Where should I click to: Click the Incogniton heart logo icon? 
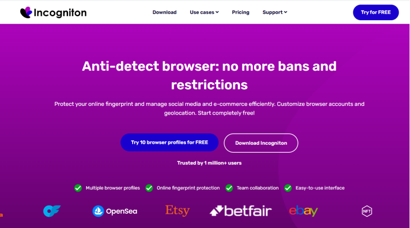point(26,12)
